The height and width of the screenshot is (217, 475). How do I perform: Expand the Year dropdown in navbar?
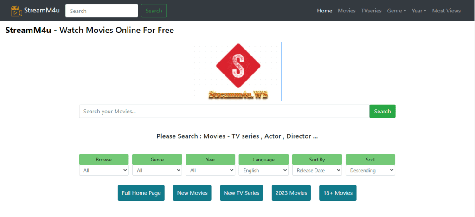(419, 11)
